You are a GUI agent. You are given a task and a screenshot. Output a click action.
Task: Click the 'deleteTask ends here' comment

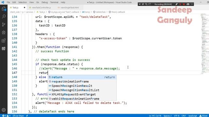tap(54, 111)
